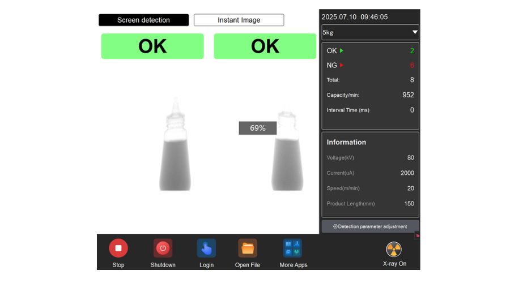Click the X-ray On radiation icon

(x=394, y=250)
